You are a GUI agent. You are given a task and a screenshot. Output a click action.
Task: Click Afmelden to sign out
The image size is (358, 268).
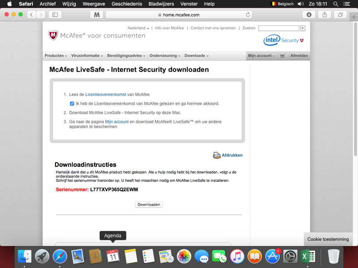point(299,55)
